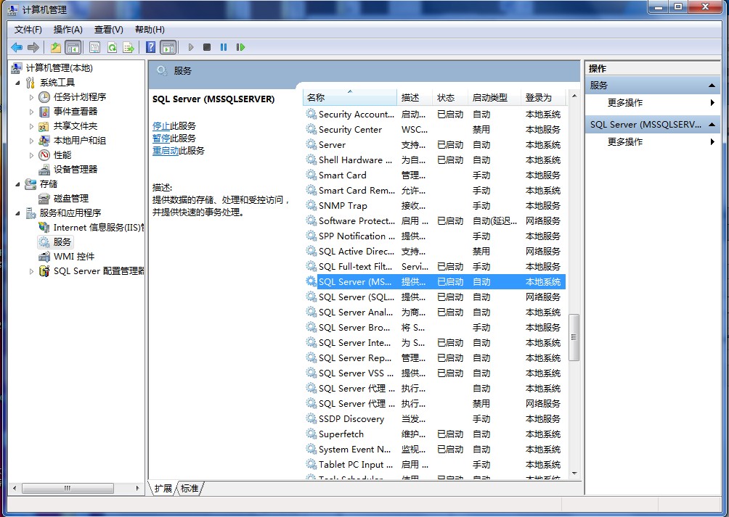
Task: Switch to the 标准 tab
Action: tap(190, 488)
